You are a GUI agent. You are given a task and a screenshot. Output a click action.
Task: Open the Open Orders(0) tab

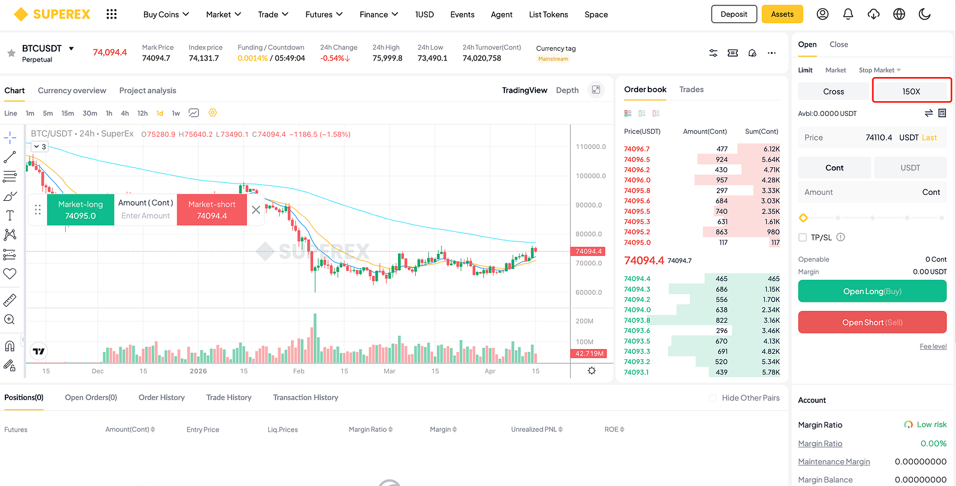pyautogui.click(x=91, y=398)
